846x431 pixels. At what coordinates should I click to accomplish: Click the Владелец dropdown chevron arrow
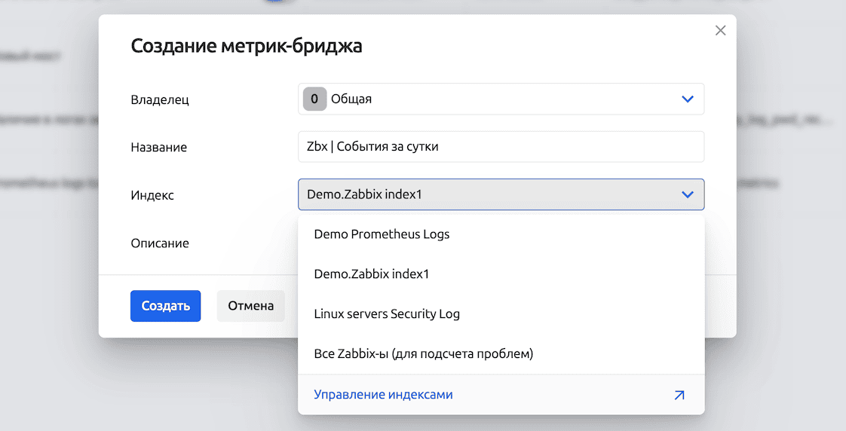pyautogui.click(x=687, y=99)
